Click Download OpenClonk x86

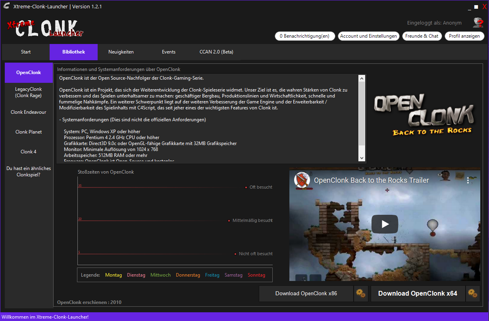(x=306, y=294)
